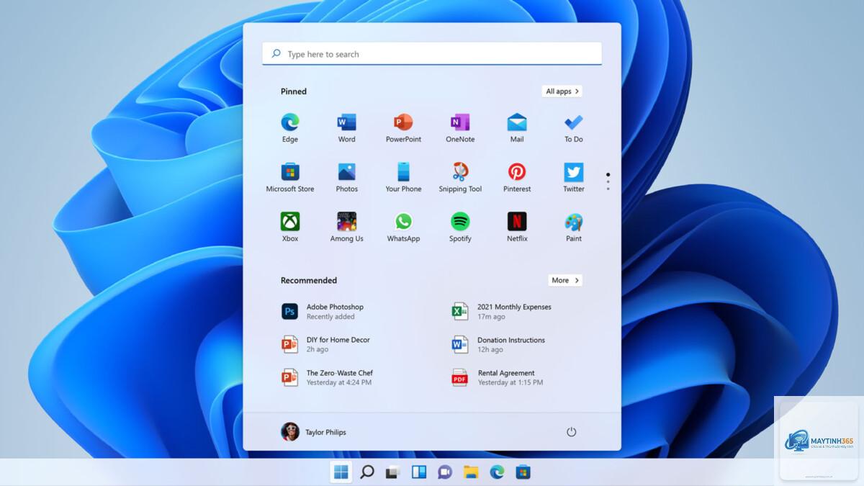This screenshot has height=486, width=864.
Task: Go to second page of pinned apps
Action: point(608,181)
